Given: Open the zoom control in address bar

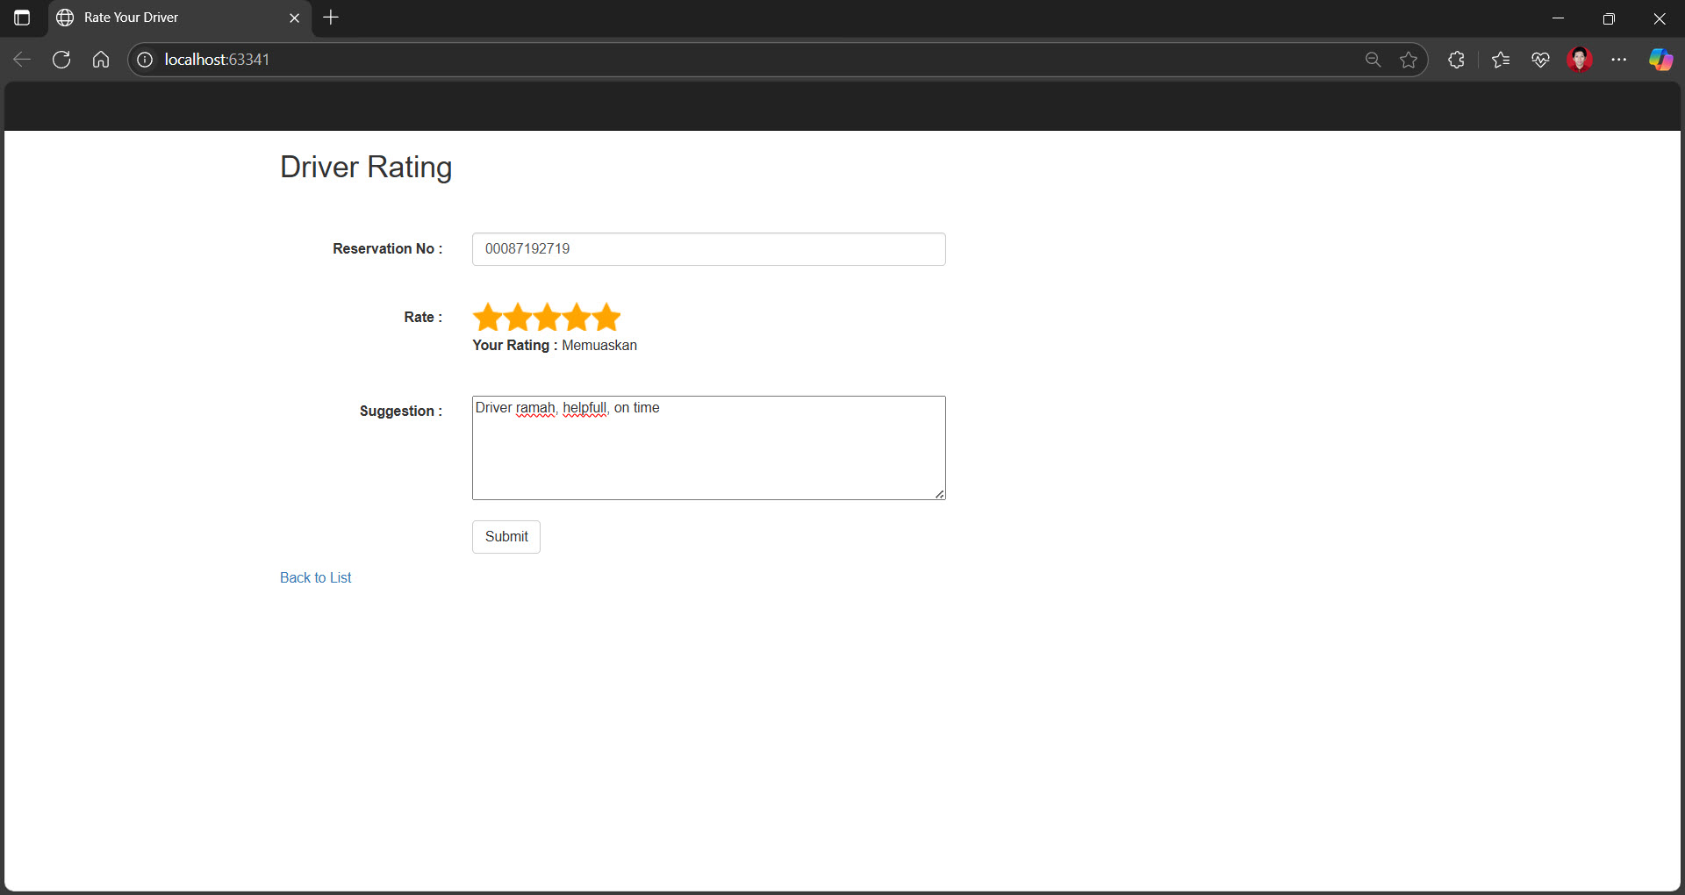Looking at the screenshot, I should click(x=1373, y=60).
